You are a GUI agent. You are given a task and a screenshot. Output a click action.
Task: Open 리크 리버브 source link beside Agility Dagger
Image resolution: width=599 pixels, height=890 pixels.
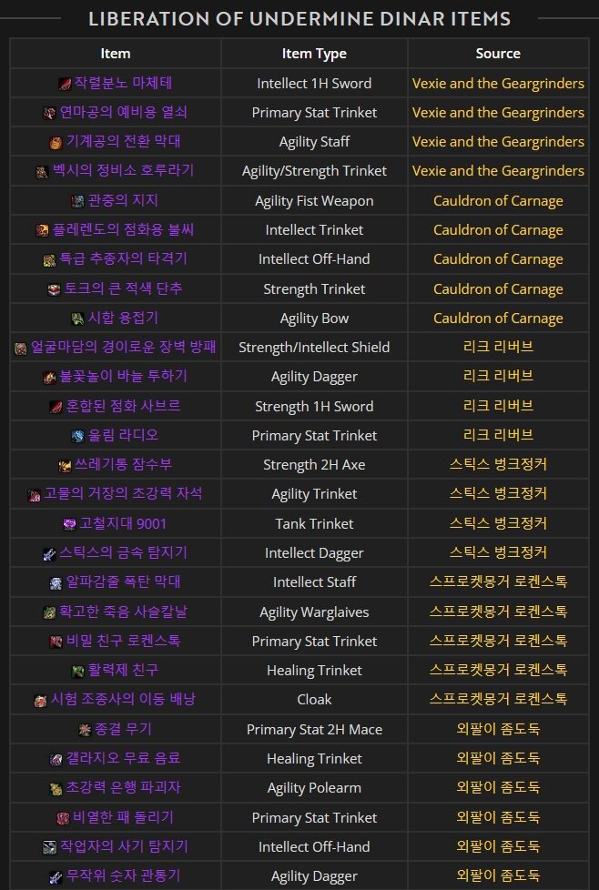[x=498, y=377]
